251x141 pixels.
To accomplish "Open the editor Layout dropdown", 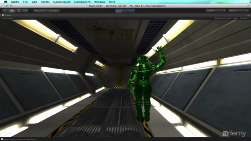I will (238, 11).
